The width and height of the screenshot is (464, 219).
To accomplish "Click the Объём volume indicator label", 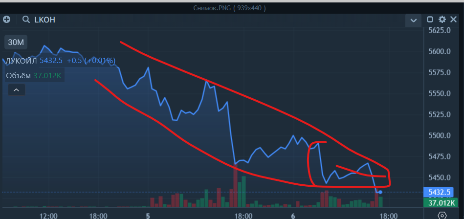I will (x=18, y=76).
